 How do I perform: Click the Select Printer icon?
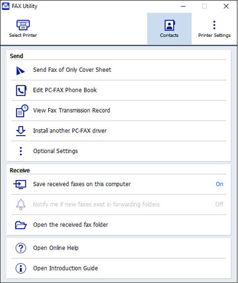click(23, 25)
